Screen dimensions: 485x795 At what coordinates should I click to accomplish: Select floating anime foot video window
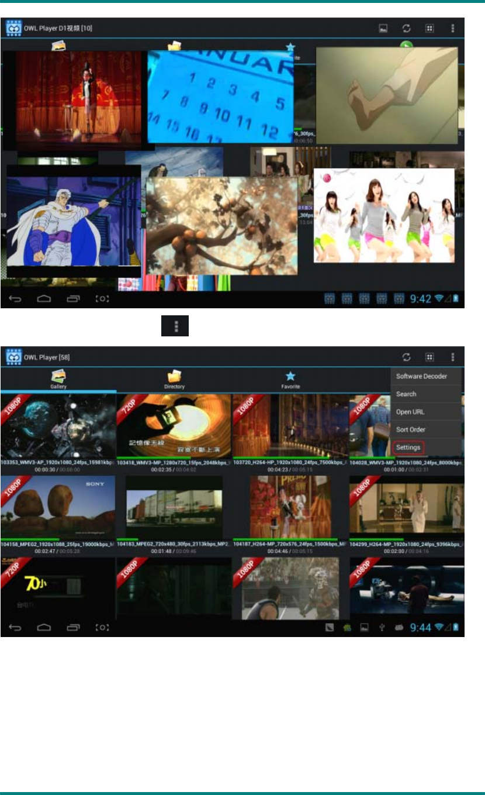387,96
